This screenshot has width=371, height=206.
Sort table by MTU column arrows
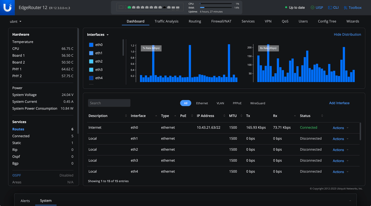pyautogui.click(x=241, y=116)
